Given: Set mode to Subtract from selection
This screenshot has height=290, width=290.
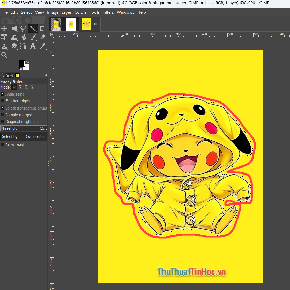Looking at the screenshot, I should (x=26, y=87).
